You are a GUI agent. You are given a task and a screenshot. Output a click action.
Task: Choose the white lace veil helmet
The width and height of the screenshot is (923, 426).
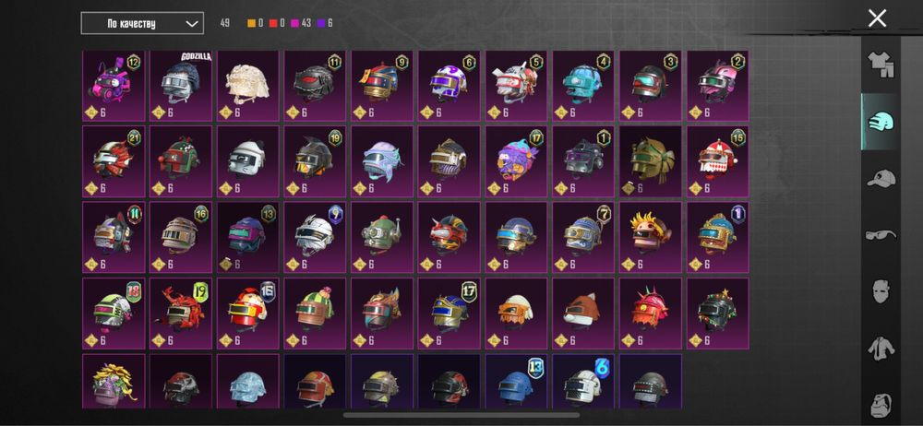(247, 86)
